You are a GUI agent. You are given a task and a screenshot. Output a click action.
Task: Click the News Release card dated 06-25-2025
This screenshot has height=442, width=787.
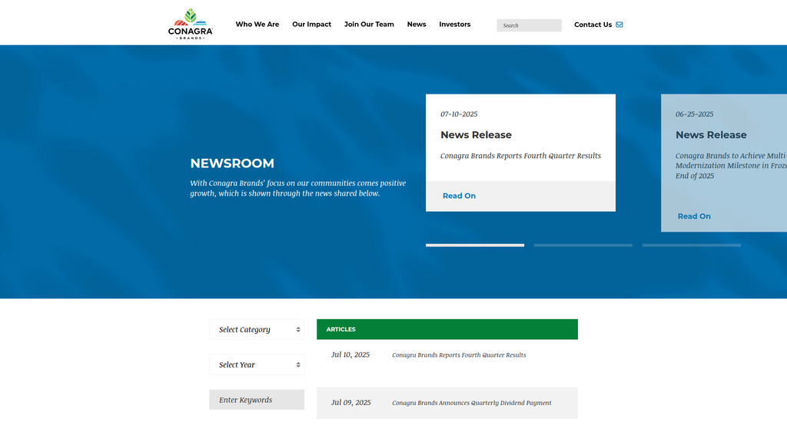[724, 163]
